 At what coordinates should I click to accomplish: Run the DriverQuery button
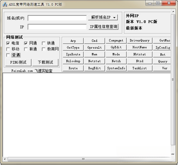[140, 40]
